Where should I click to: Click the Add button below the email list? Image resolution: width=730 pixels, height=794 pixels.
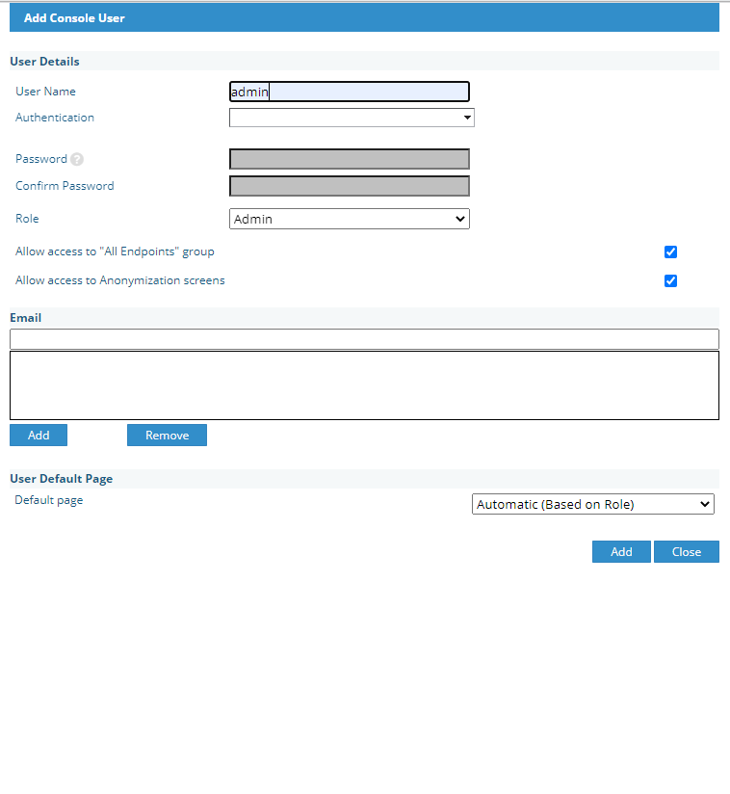pos(39,436)
